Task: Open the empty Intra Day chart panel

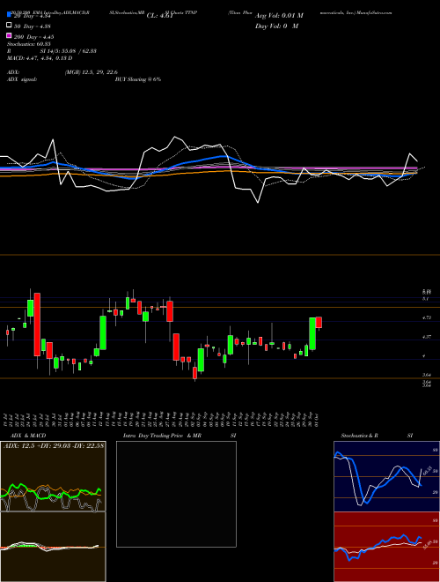Action: pos(176,494)
